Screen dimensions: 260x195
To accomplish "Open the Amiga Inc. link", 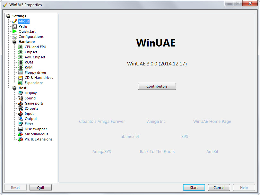I will click(157, 122).
